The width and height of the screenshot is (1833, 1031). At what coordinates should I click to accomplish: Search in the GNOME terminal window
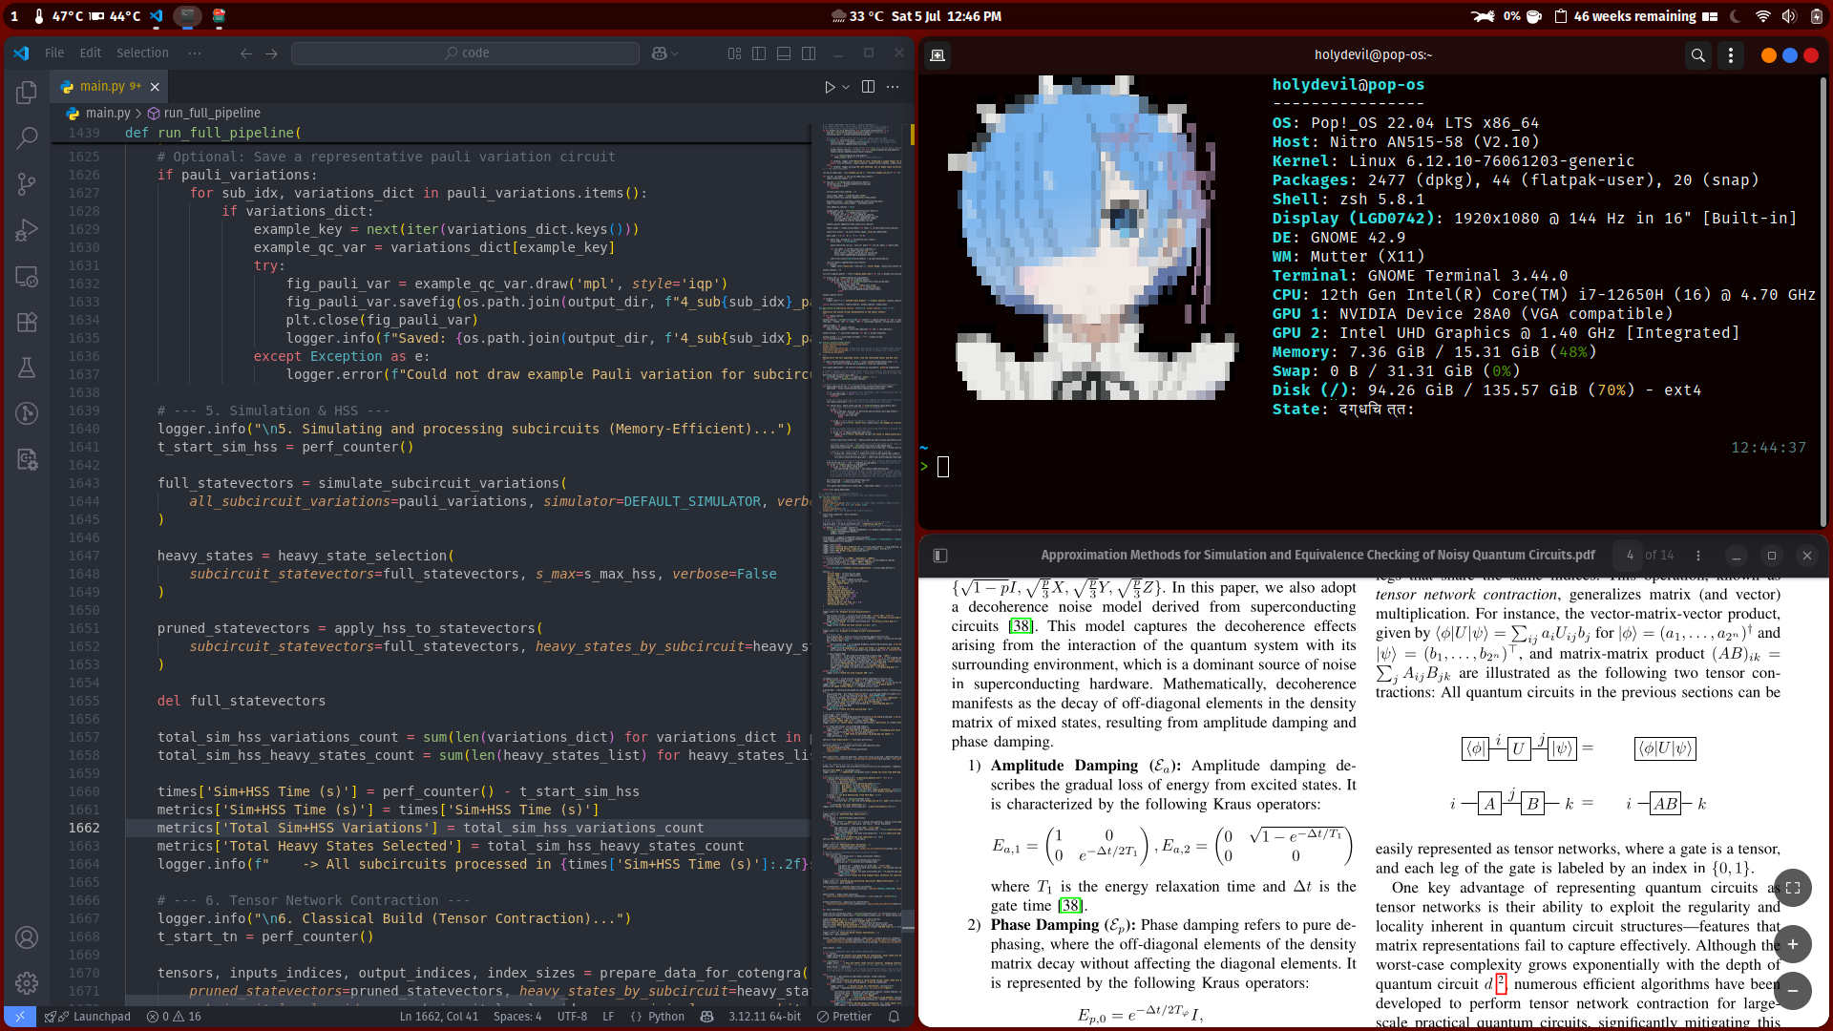pos(1697,55)
